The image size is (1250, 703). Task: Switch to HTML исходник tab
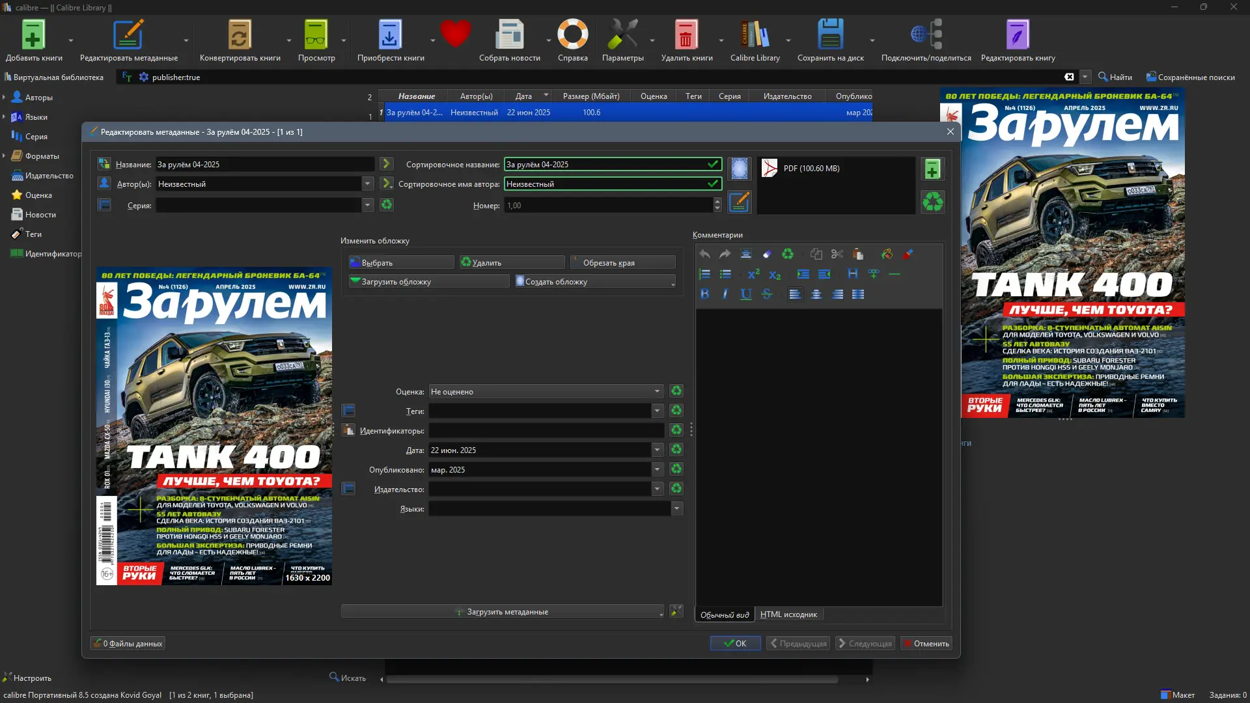788,614
